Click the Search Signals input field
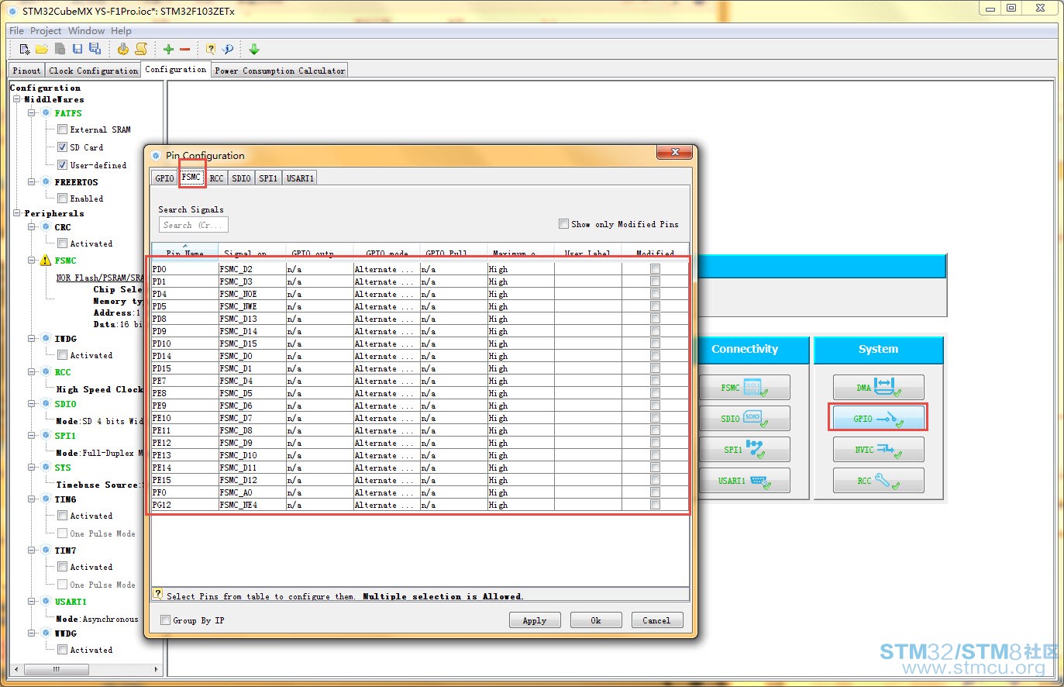Screen dimensions: 1064x687 point(194,225)
